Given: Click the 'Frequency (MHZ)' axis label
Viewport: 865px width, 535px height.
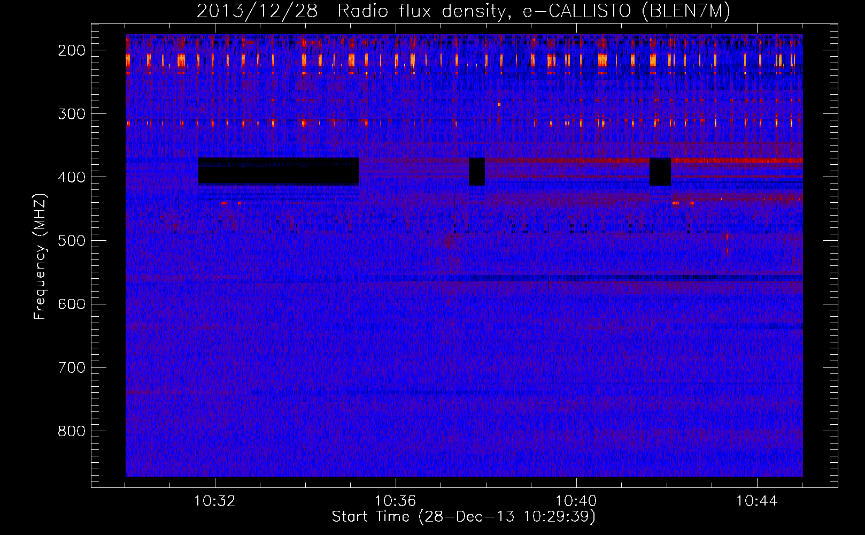Looking at the screenshot, I should pyautogui.click(x=40, y=256).
